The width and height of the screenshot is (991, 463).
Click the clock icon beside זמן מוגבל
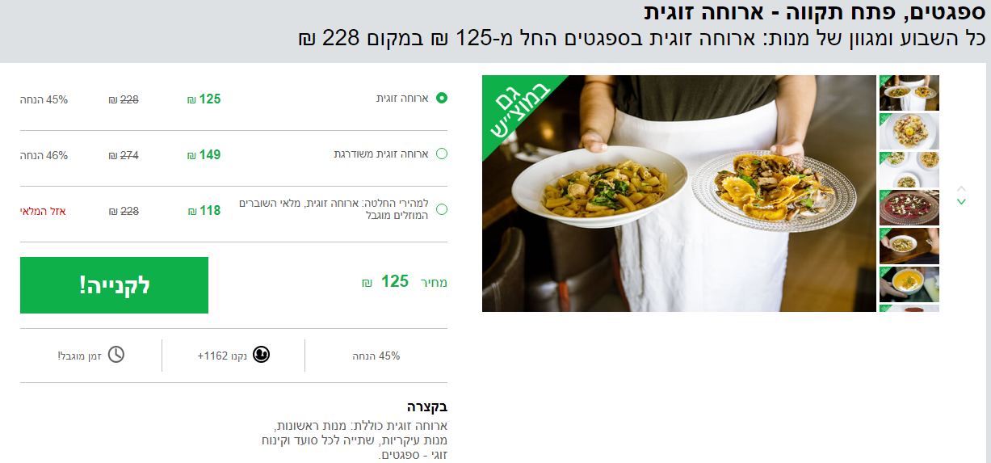click(x=116, y=355)
